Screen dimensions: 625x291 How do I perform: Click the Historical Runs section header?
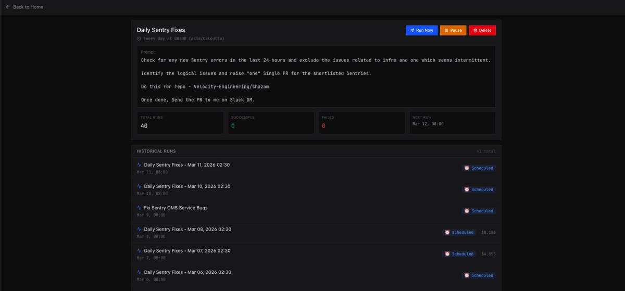(156, 151)
